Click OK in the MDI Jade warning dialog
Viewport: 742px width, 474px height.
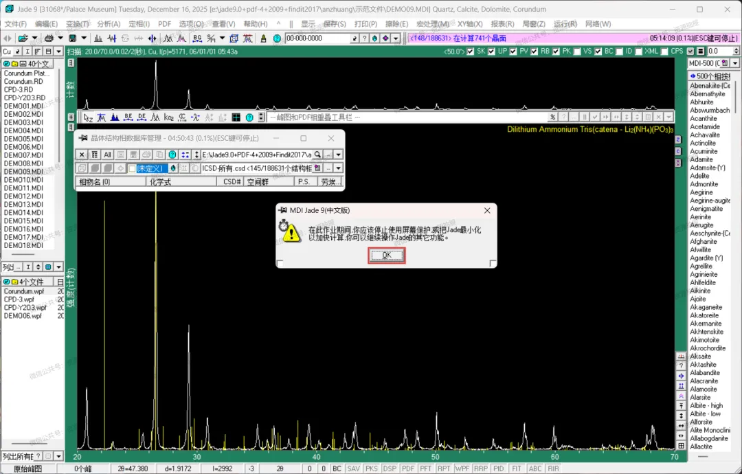(387, 255)
